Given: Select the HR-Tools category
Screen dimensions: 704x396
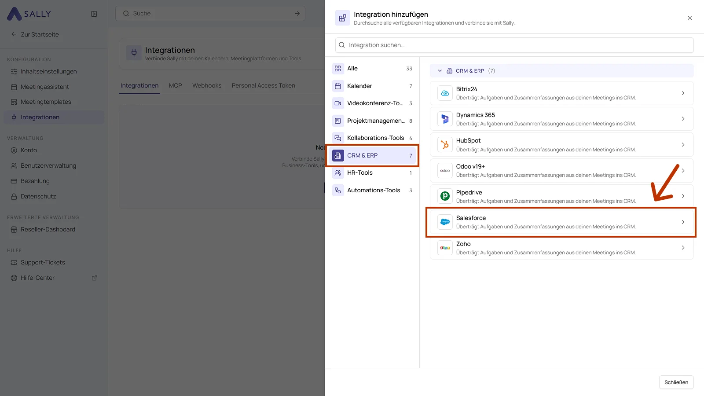Looking at the screenshot, I should tap(372, 173).
